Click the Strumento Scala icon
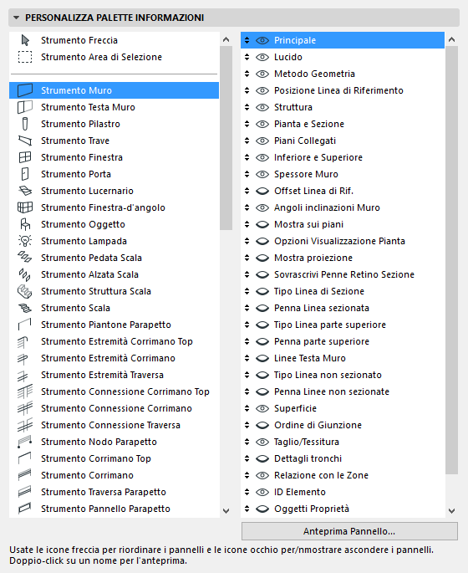Screen dimensions: 468x573 [25, 308]
